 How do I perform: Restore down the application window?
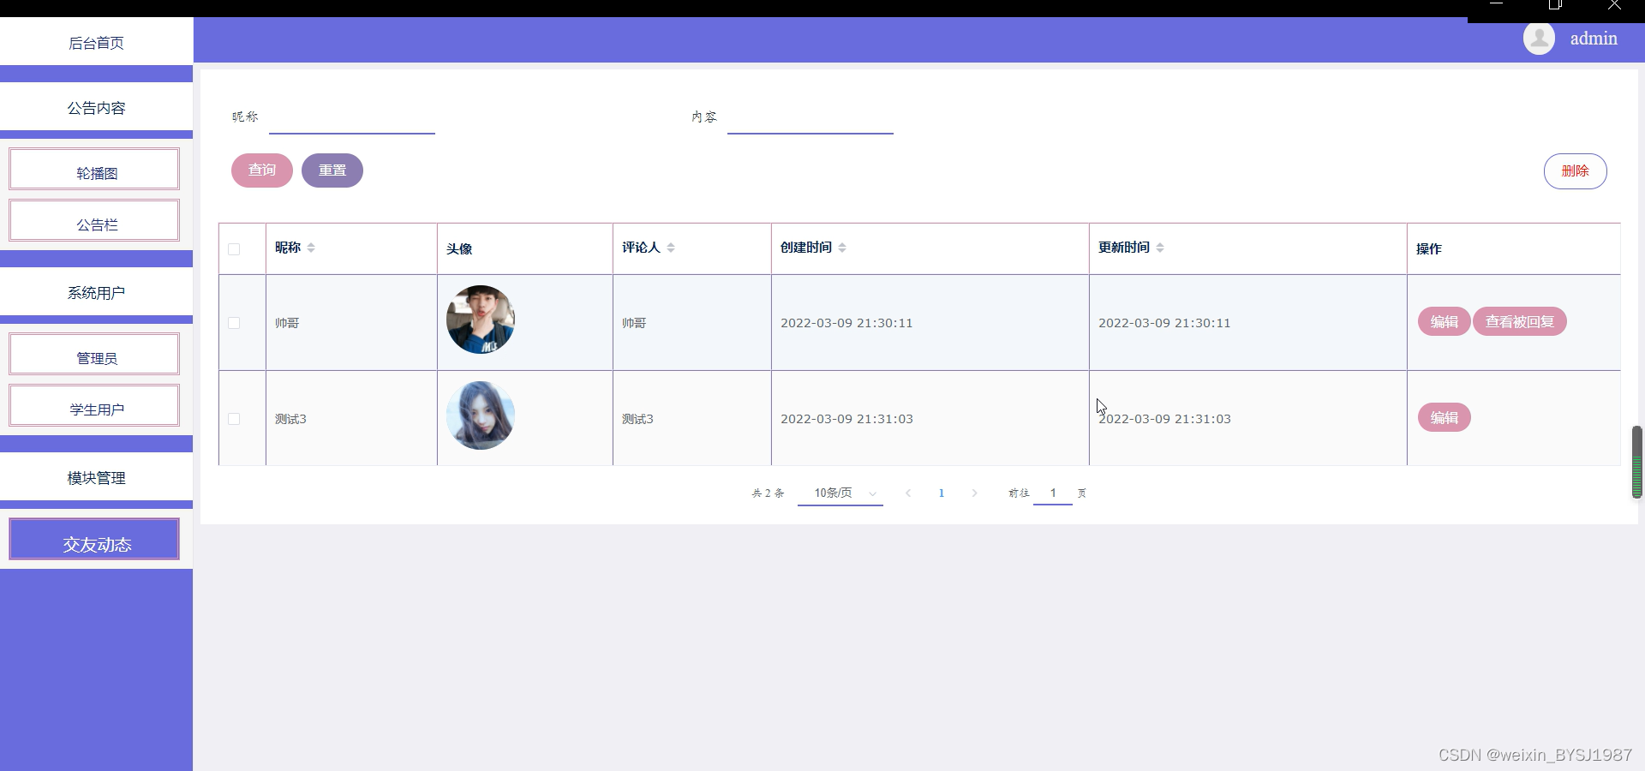(x=1555, y=5)
